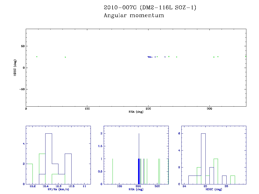
Task: Click the '0.5' y-tick of HRA histogram
Action: click(x=100, y=172)
